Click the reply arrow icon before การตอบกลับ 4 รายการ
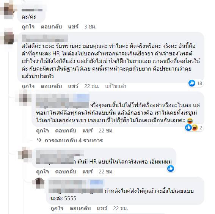 39,140
